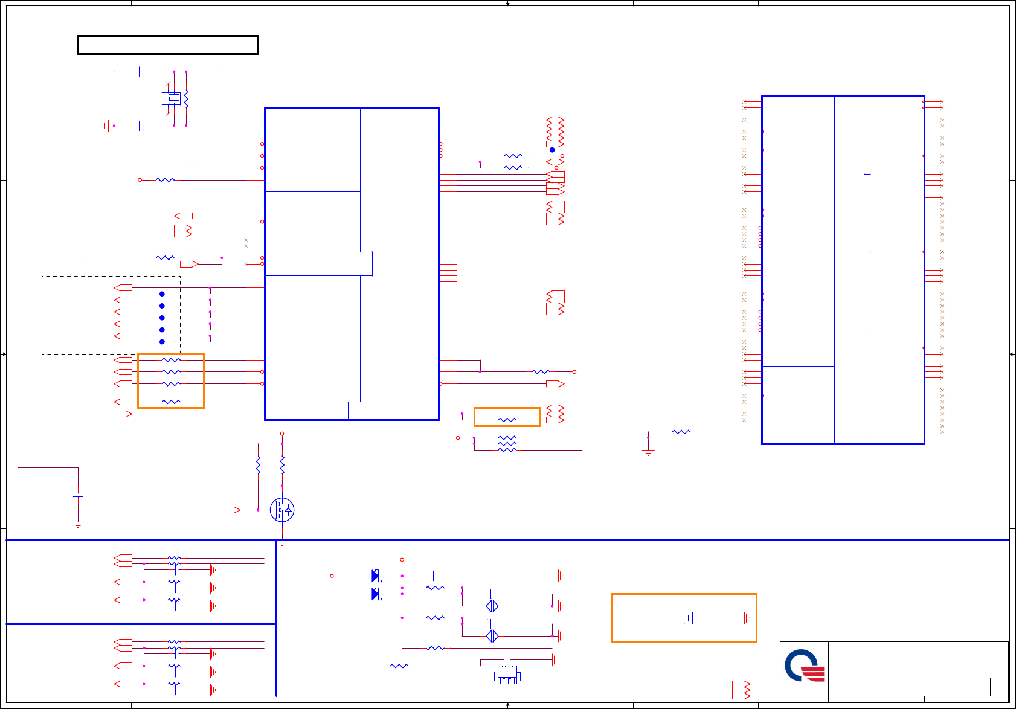
Task: Select the input port at MOSFET gate
Action: pos(231,510)
